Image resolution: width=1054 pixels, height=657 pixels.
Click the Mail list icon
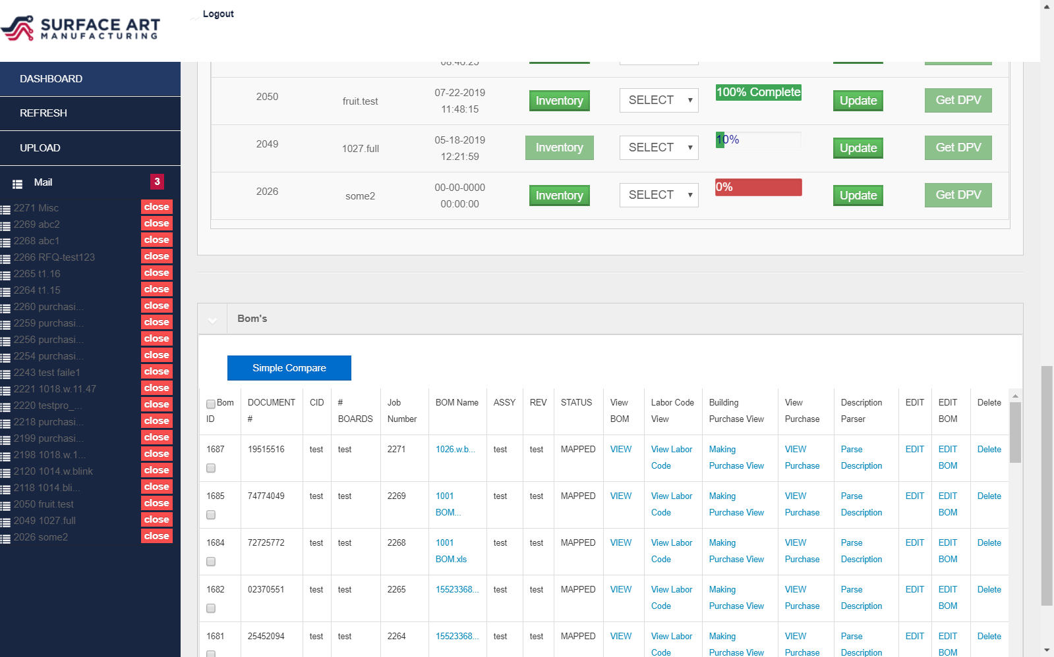click(18, 184)
